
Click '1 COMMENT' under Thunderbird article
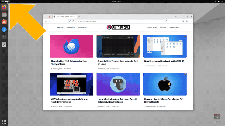[67, 69]
